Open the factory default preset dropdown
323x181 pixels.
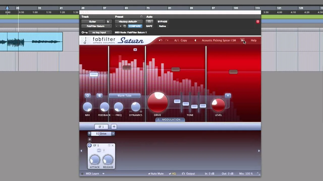(x=128, y=21)
